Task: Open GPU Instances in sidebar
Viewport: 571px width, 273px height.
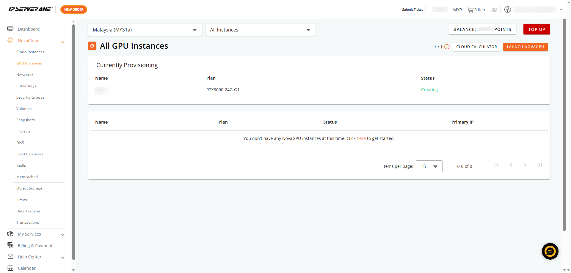Action: 29,63
